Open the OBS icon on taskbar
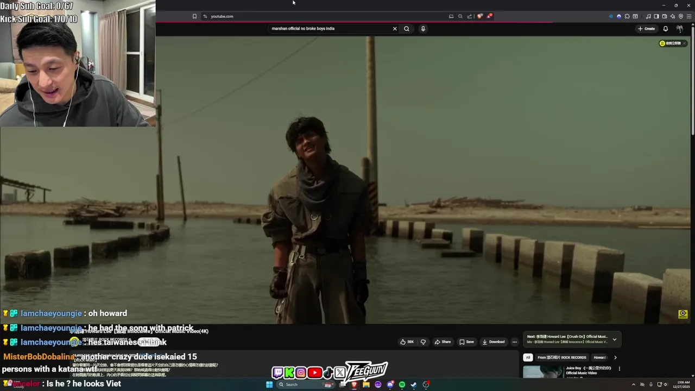 point(426,384)
